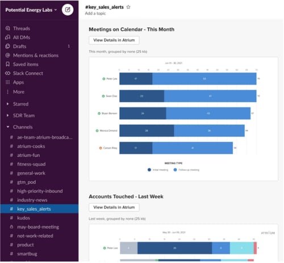The width and height of the screenshot is (284, 263).
Task: Click the Drafts icon
Action: pos(7,46)
